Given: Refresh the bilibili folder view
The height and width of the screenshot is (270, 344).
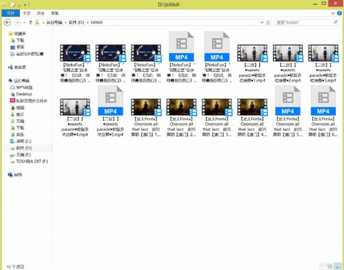Looking at the screenshot, I should [x=268, y=22].
